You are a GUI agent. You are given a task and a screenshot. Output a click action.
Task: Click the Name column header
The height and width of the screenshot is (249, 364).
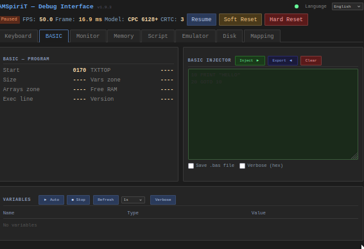coord(8,213)
